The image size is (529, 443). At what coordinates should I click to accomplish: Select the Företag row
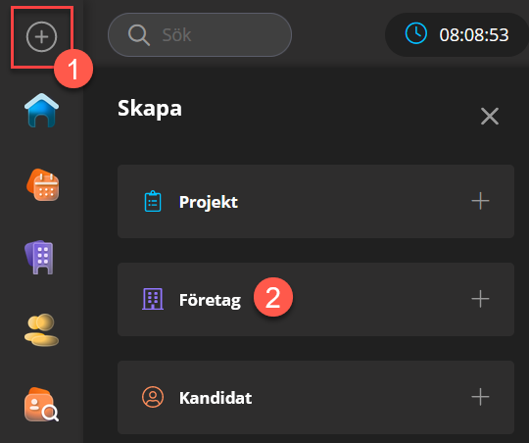coord(315,300)
